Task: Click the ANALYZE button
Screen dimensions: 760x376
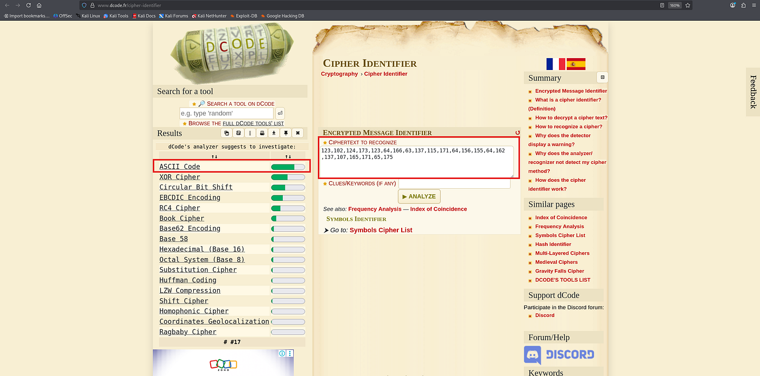Action: 419,196
